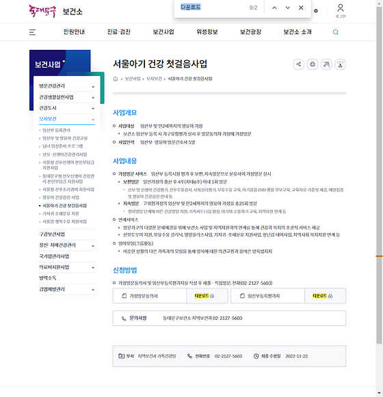Open 서울형 산후조리경비 지원사업 link

68,189
